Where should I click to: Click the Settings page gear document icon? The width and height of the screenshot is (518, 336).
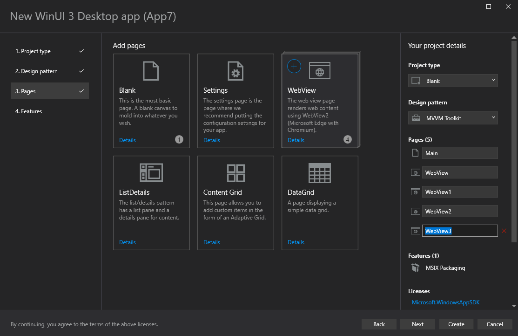click(235, 71)
